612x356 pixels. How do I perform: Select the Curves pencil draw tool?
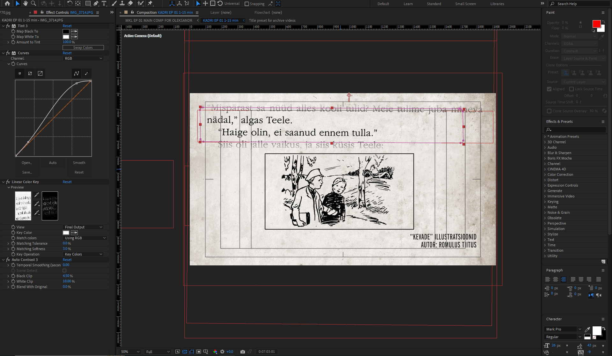click(x=86, y=73)
